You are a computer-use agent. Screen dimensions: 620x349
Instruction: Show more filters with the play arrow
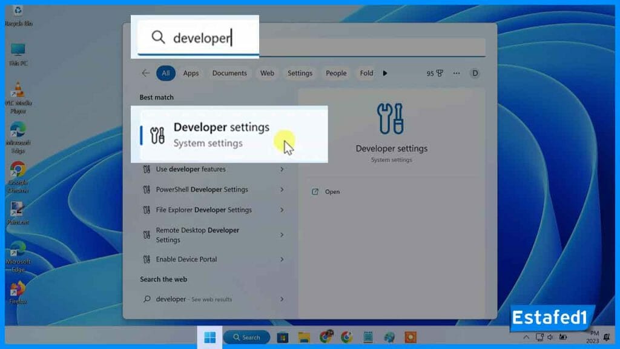tap(385, 73)
